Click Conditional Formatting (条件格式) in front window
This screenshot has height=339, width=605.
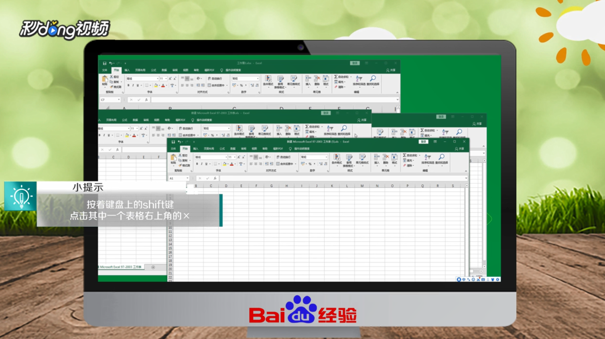[x=337, y=159]
